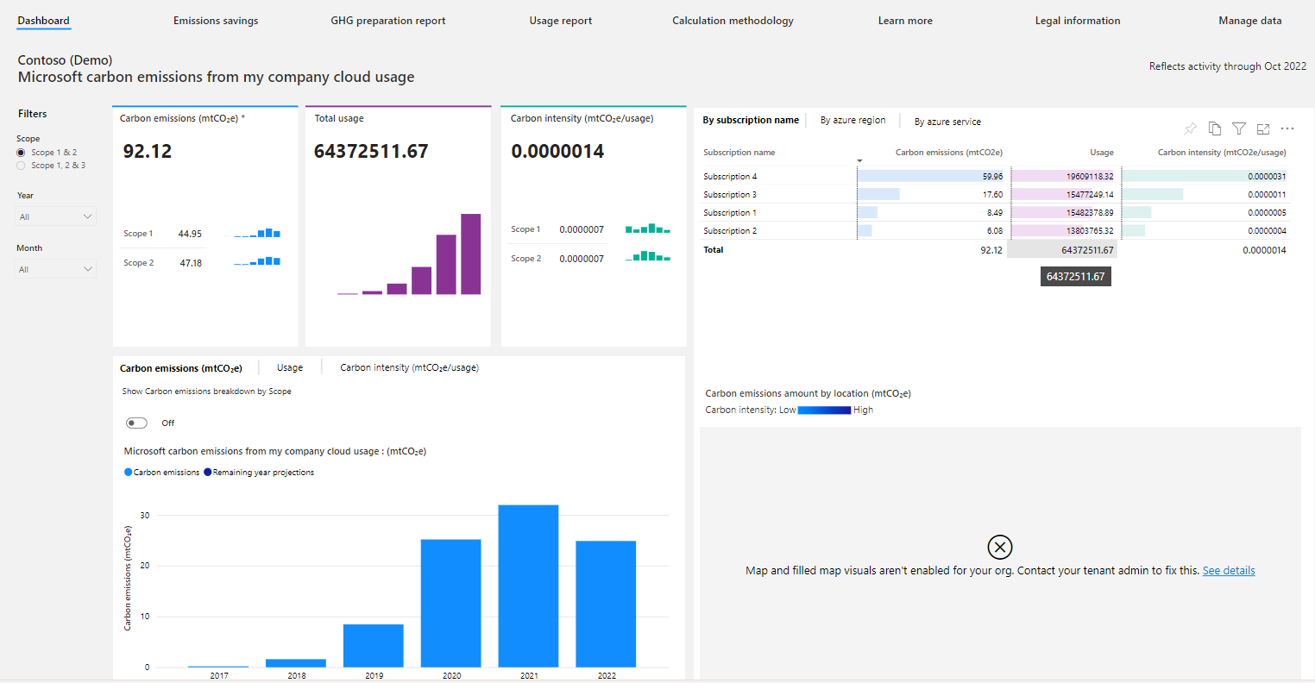Open the Month filter dropdown
The image size is (1315, 683).
[54, 268]
